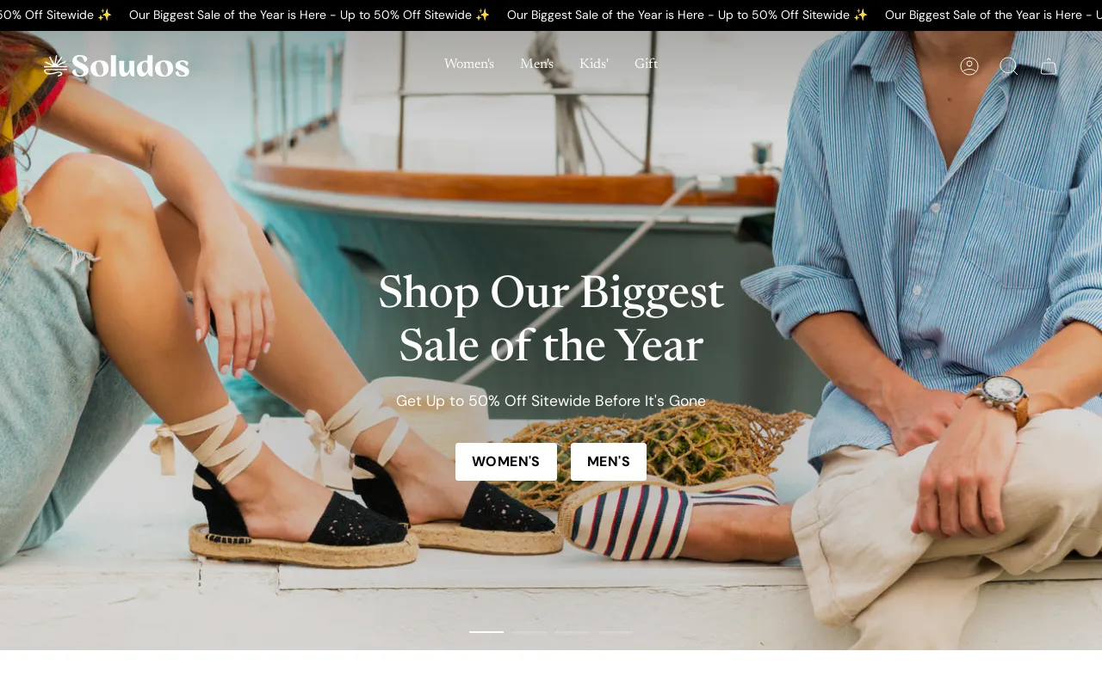Open the Men's navigation menu
Screen dimensions: 1102x688
(x=537, y=64)
